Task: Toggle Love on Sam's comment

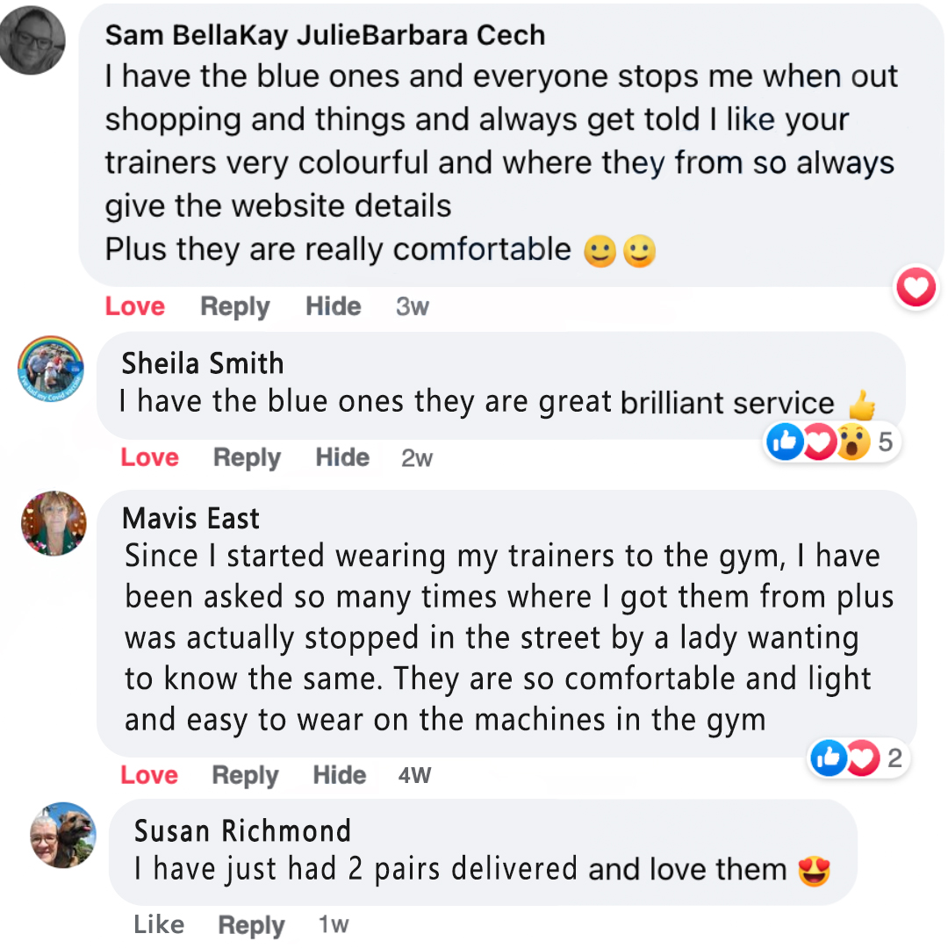Action: pyautogui.click(x=134, y=306)
